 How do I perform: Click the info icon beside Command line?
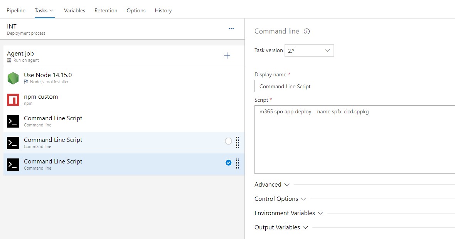(x=307, y=32)
